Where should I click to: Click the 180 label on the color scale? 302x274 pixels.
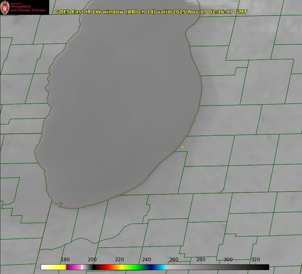coord(65,259)
